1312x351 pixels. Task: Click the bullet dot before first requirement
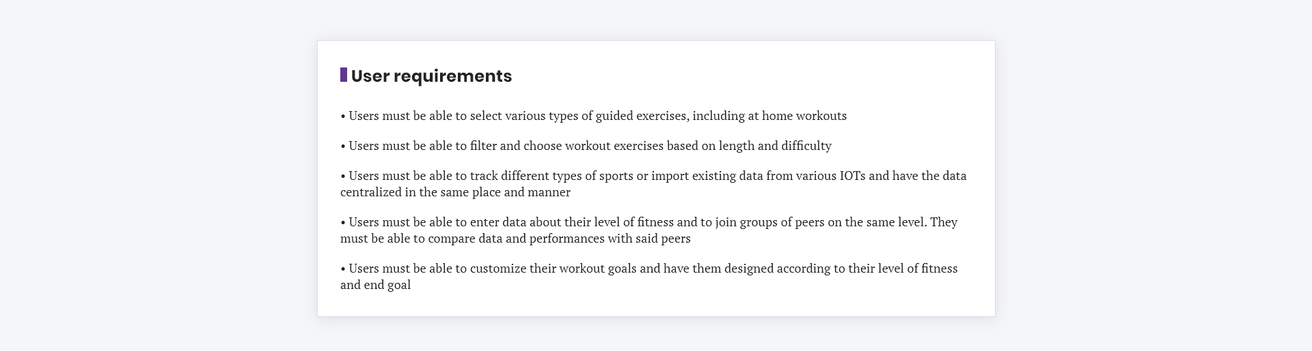343,117
